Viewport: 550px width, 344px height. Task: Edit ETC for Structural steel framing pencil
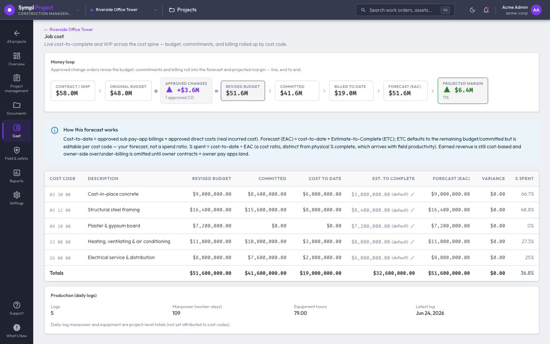click(412, 210)
